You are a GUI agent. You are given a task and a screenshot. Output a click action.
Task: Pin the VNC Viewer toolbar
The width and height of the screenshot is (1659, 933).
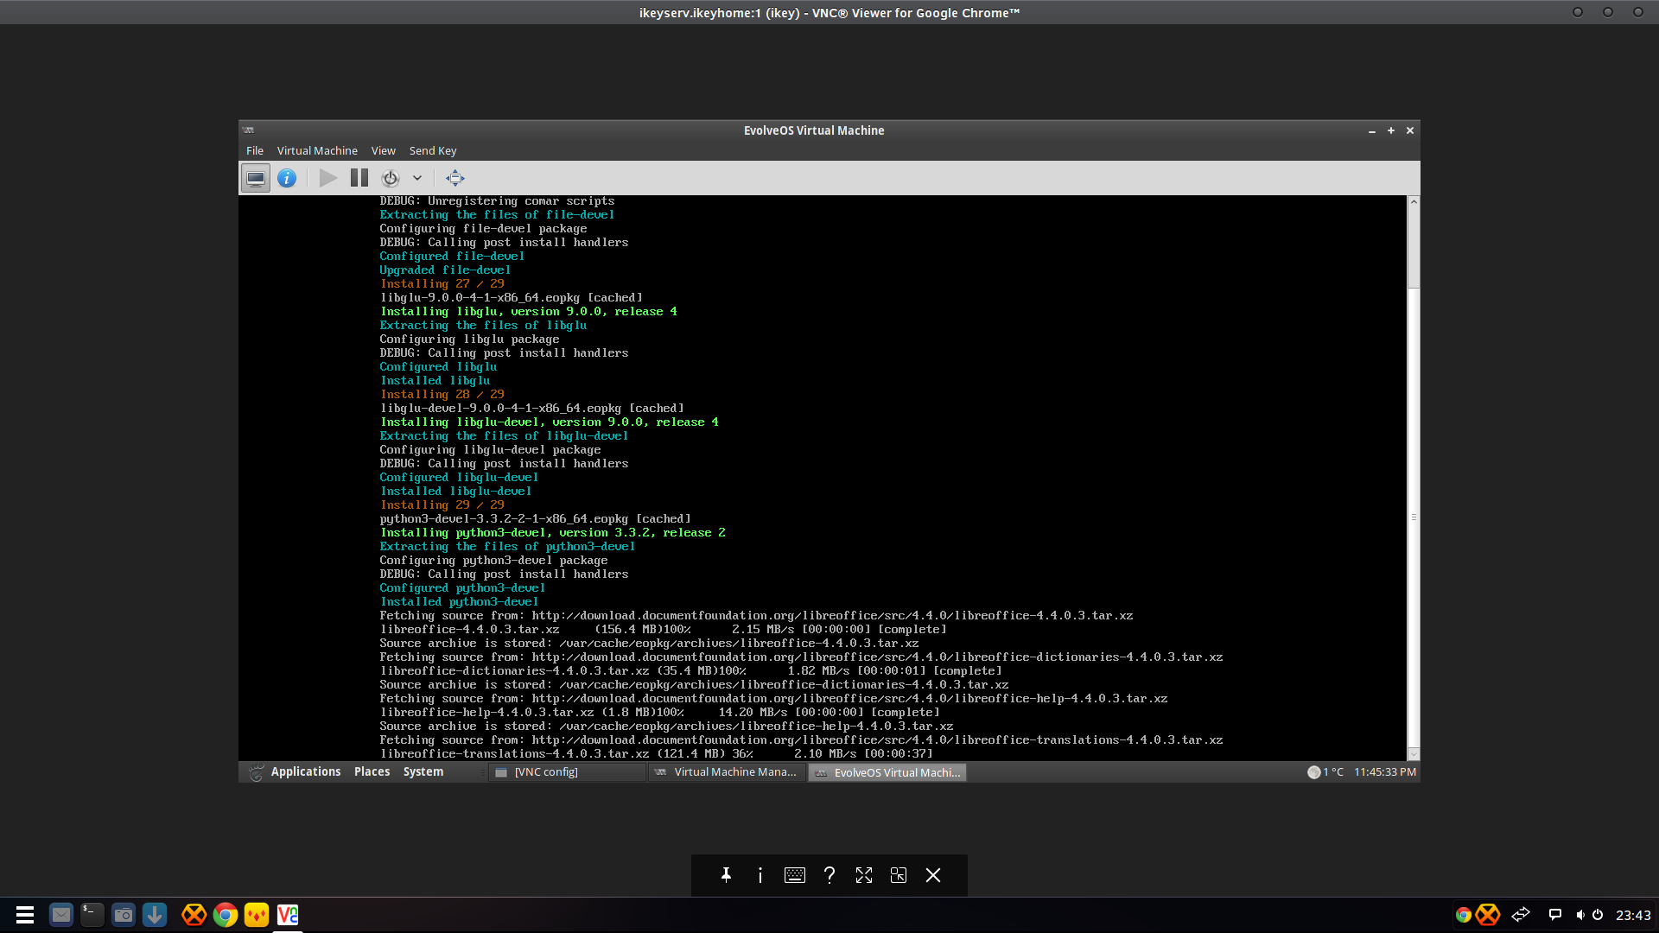(x=726, y=875)
